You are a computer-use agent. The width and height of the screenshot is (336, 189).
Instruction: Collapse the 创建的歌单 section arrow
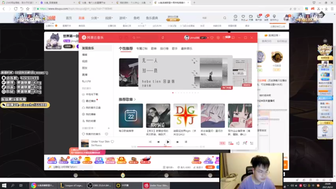coord(95,128)
